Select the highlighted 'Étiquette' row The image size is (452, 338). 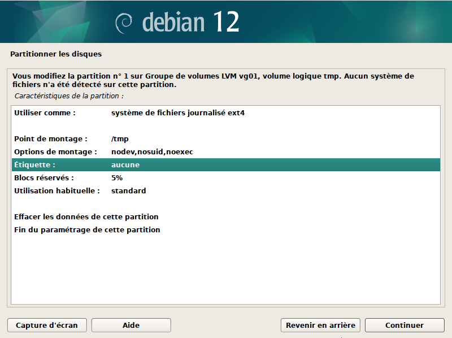(x=225, y=164)
